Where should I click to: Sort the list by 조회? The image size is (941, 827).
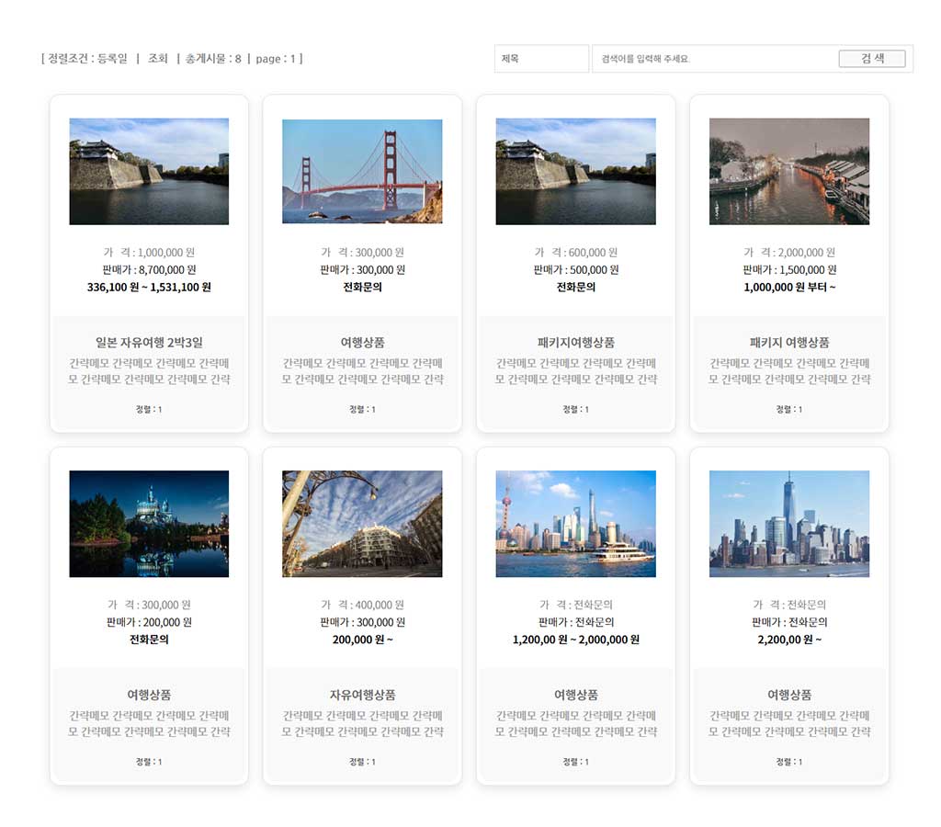pos(158,59)
